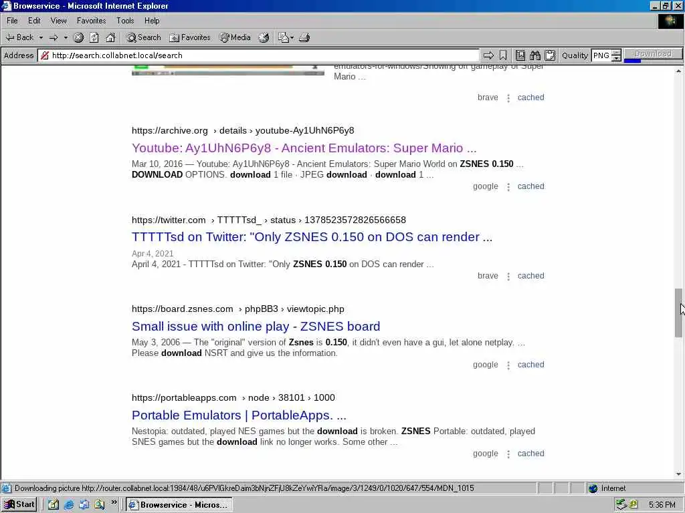Open the Search pane toolbar button
This screenshot has width=685, height=513.
[x=144, y=37]
